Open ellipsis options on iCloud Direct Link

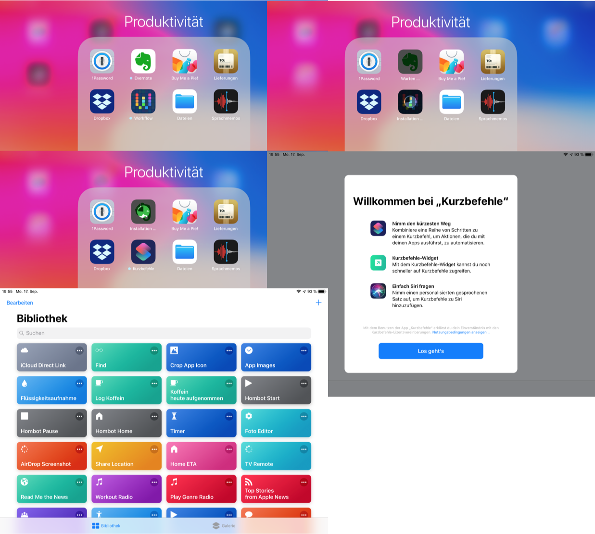[79, 350]
